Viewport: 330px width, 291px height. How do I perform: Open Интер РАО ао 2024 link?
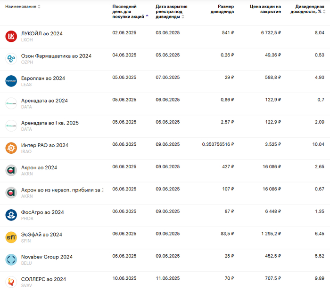(44, 145)
